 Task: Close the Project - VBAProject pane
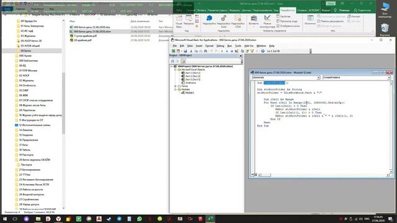point(241,56)
